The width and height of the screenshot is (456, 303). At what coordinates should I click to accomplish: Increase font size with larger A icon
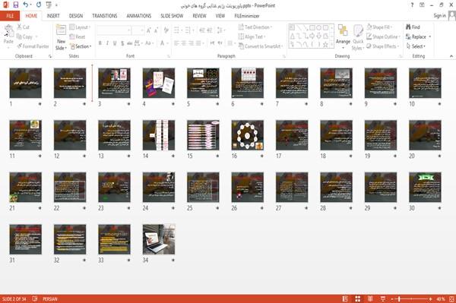(x=149, y=30)
